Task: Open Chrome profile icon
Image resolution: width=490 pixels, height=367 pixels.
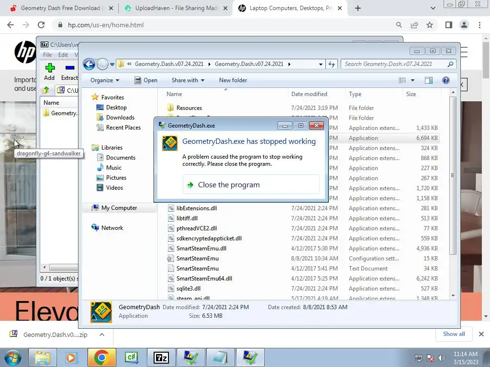Action: click(464, 25)
